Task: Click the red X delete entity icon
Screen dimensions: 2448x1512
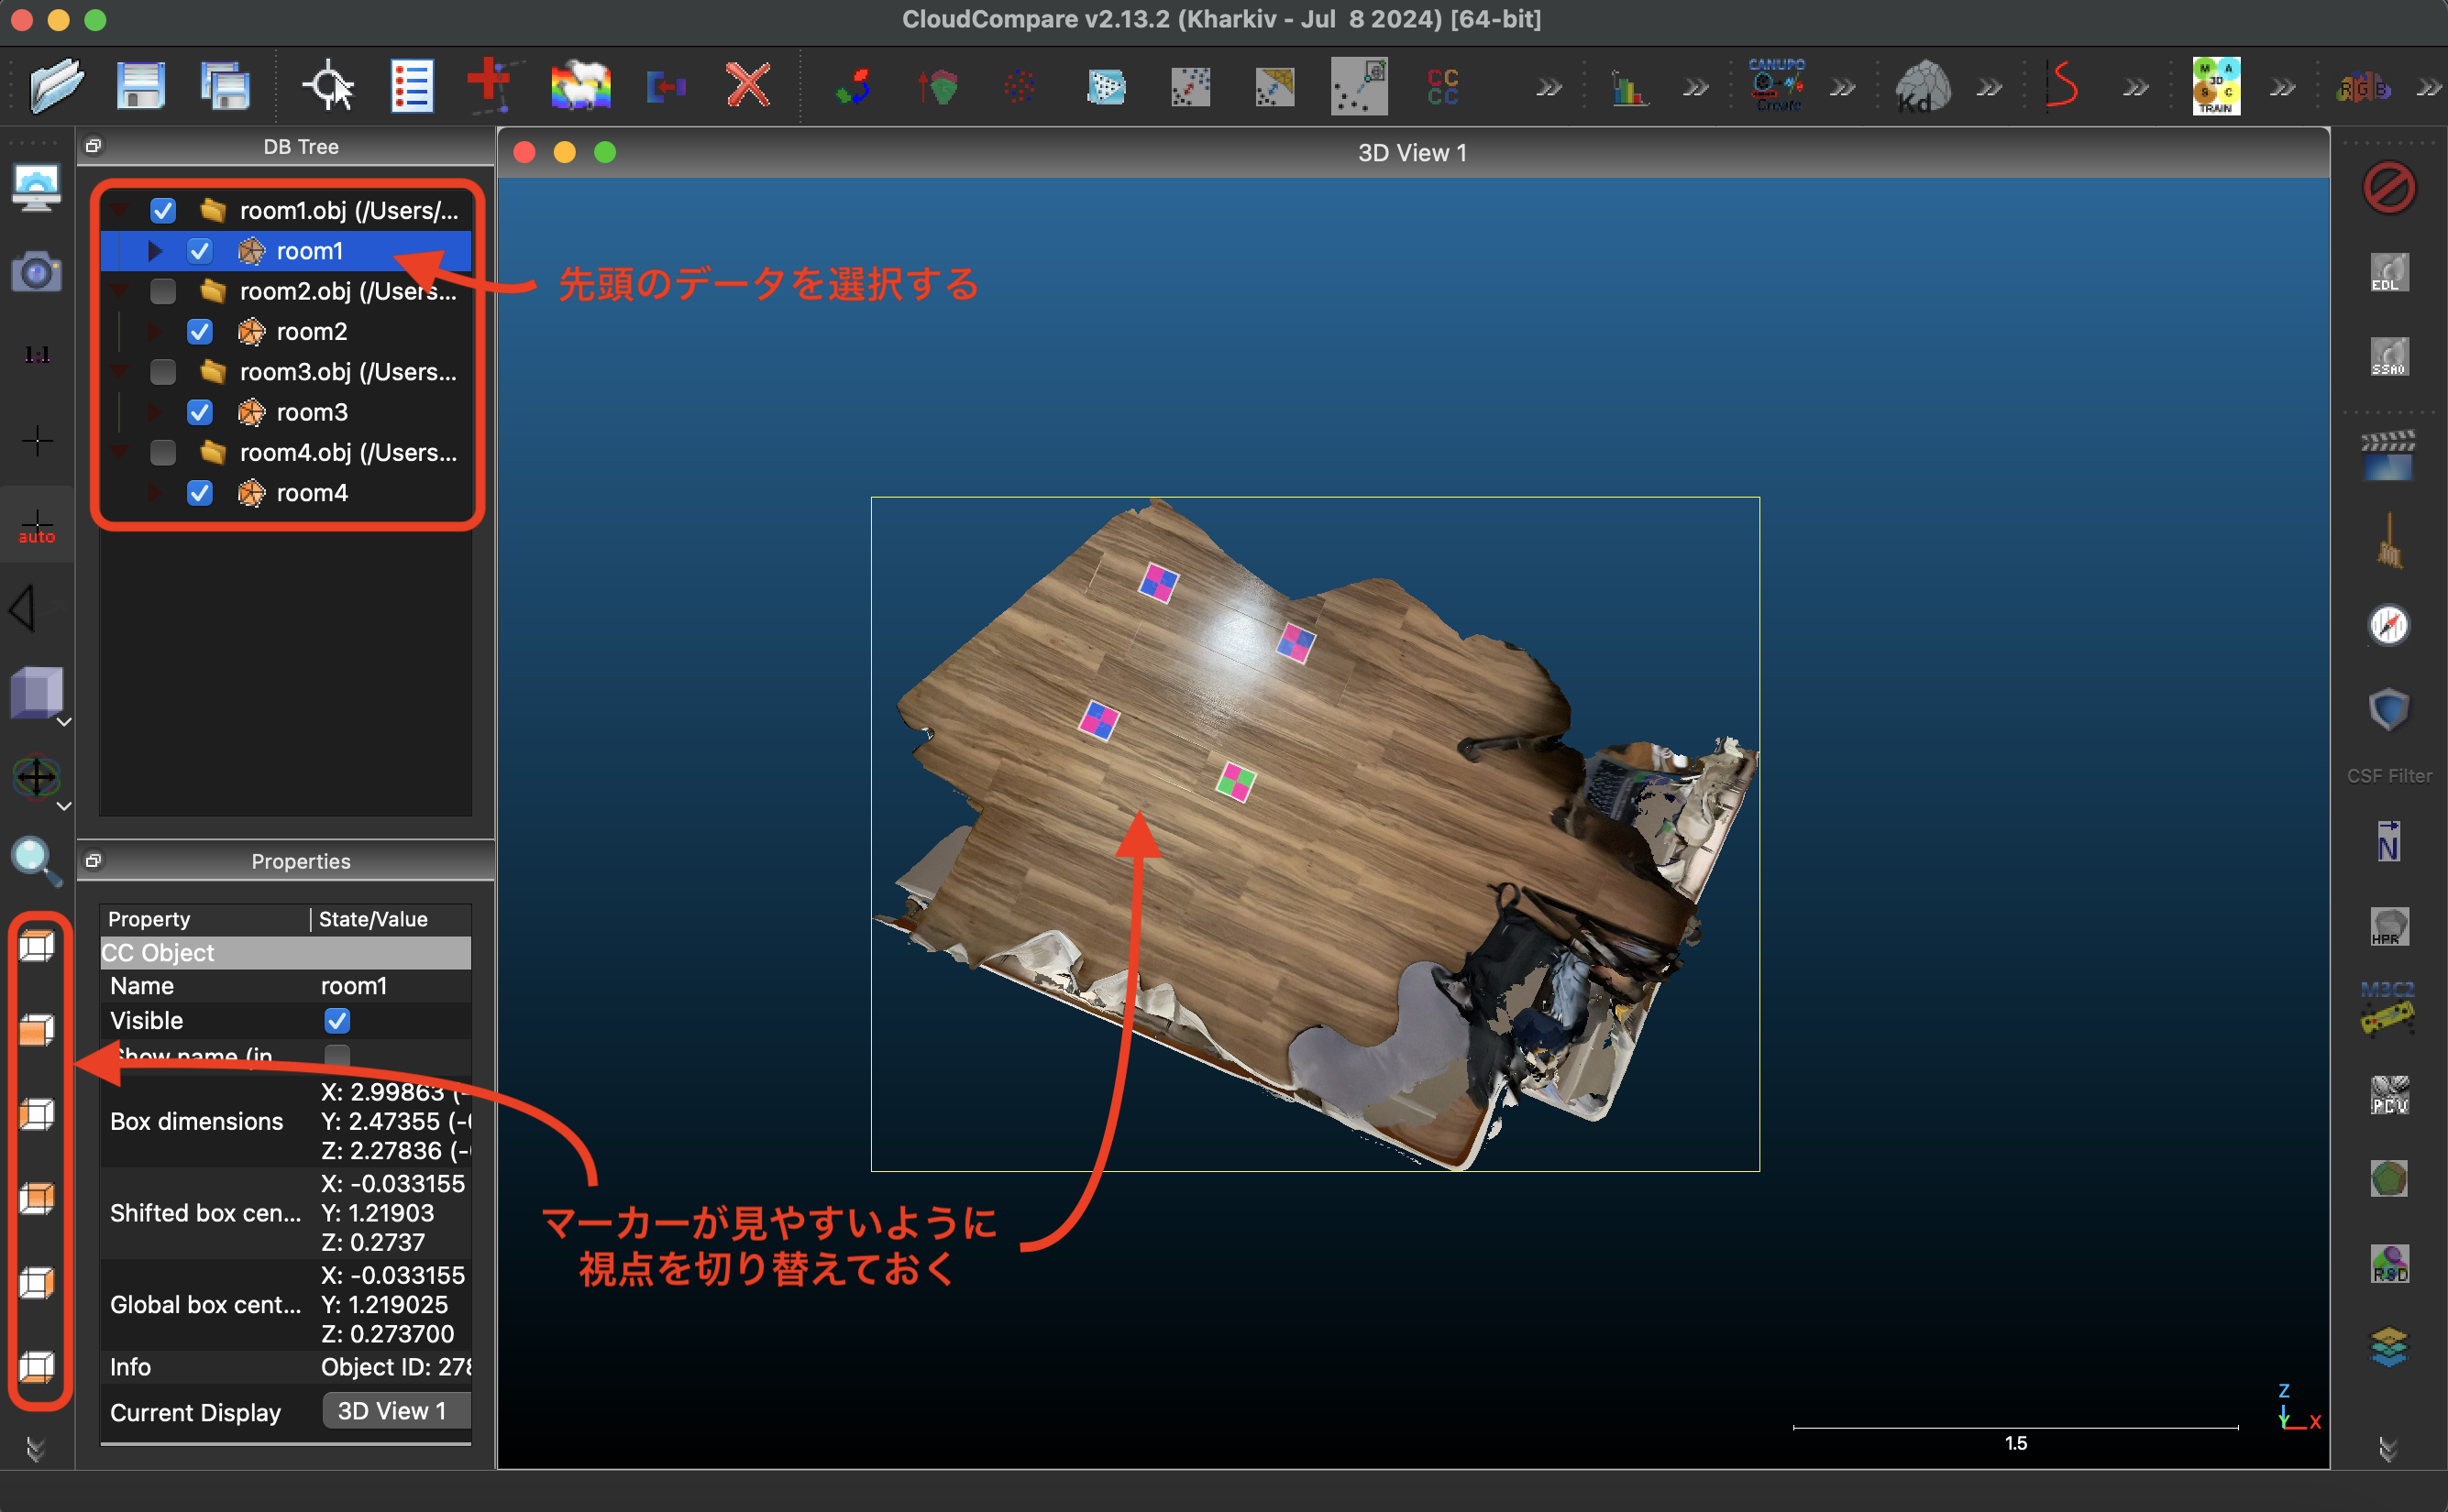Action: coord(746,85)
